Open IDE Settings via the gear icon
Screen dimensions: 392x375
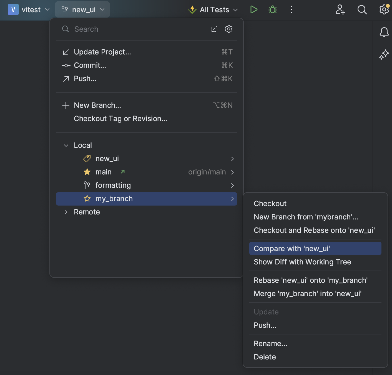(384, 9)
